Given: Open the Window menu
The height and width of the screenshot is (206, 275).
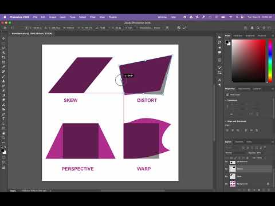Looking at the screenshot, I should [x=162, y=17].
